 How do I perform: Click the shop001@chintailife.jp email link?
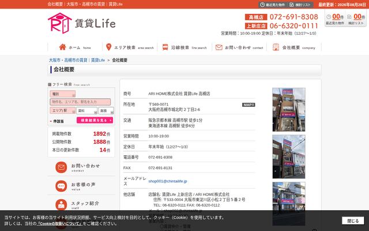pos(168,181)
